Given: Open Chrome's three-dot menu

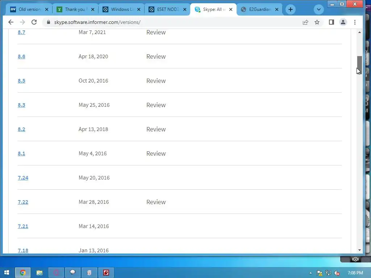Looking at the screenshot, I should (355, 22).
